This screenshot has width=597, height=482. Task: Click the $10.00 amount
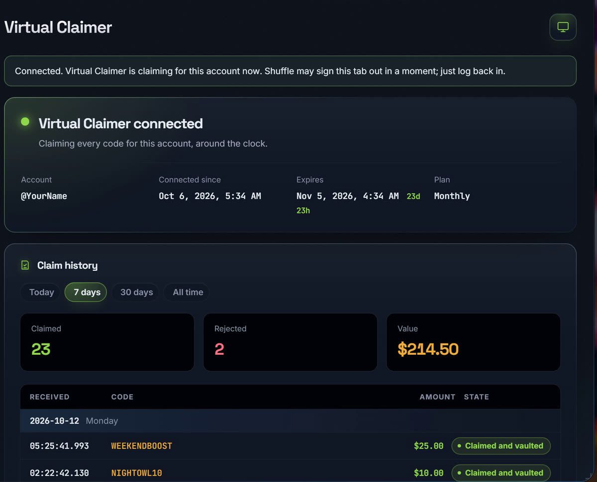click(428, 473)
